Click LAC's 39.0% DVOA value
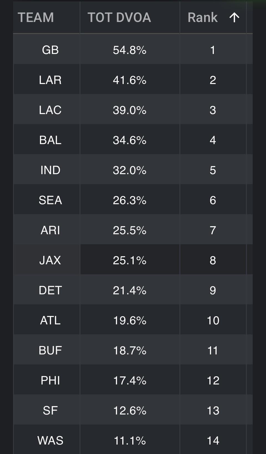The image size is (266, 454). click(x=130, y=110)
